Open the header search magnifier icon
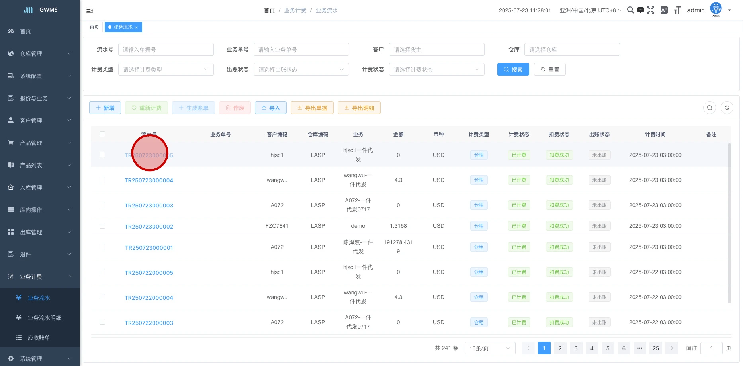This screenshot has width=743, height=366. click(x=630, y=10)
